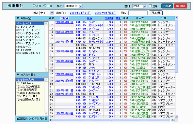The image size is (193, 124).
Task: Click product 611-8006: SP-447788 in row 9
Action: click(x=88, y=48)
